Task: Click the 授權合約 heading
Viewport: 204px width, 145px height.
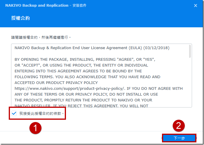Action: point(20,18)
